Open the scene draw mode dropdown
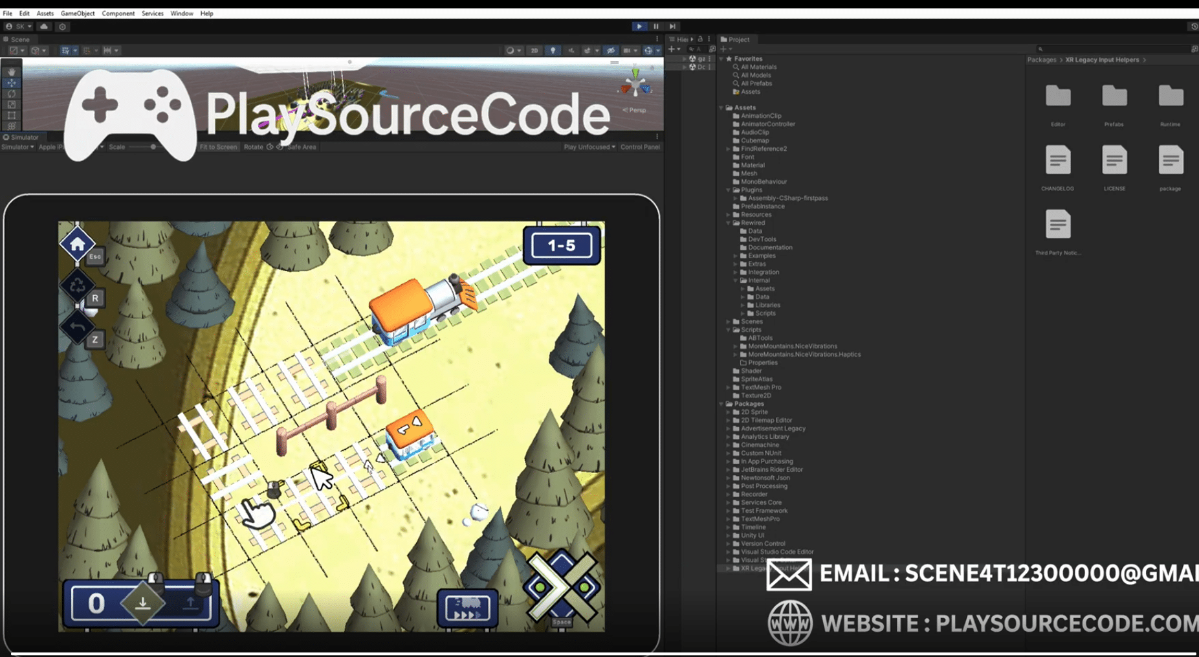Viewport: 1199px width, 657px height. point(17,50)
